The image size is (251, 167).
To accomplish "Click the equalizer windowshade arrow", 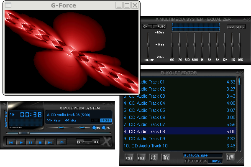I will point(245,20).
